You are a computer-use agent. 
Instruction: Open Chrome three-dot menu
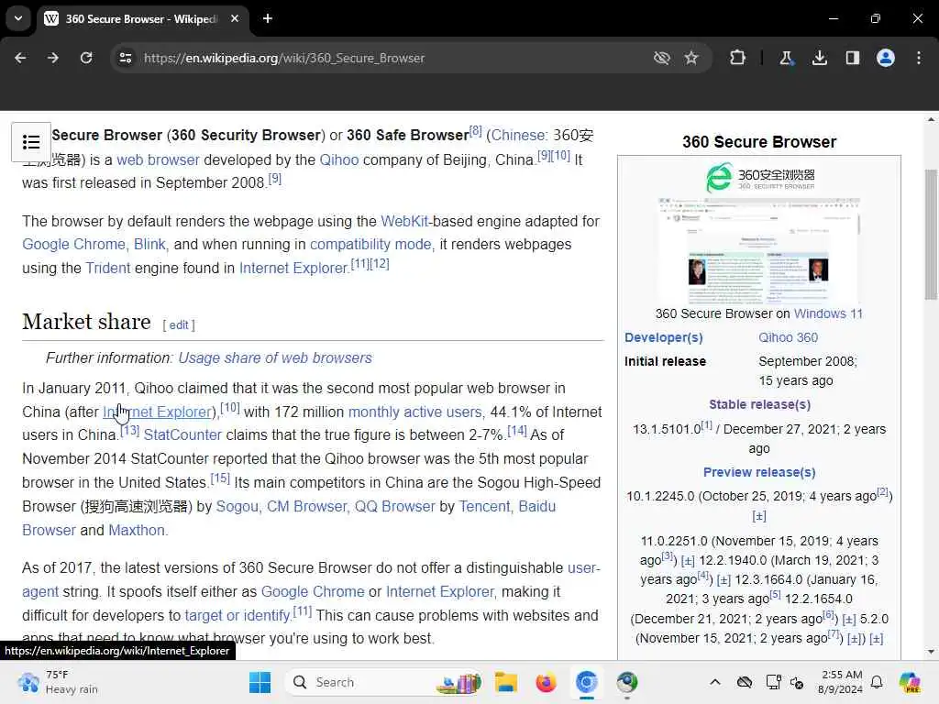point(919,58)
